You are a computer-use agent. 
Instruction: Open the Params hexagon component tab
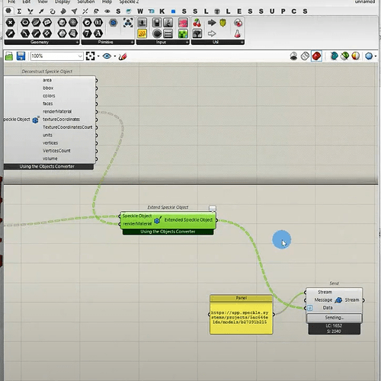click(8, 11)
